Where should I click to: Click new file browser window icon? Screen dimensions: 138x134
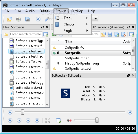pyautogui.click(x=46, y=34)
